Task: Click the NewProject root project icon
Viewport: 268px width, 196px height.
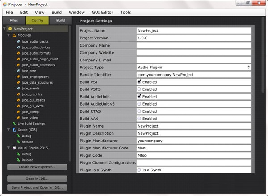Action: (10, 29)
